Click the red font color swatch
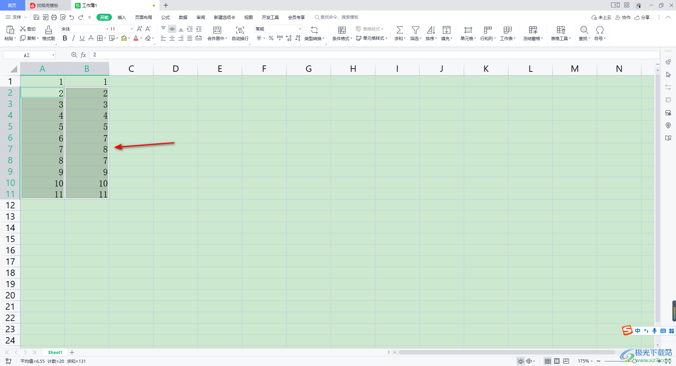This screenshot has width=676, height=366. (x=136, y=38)
